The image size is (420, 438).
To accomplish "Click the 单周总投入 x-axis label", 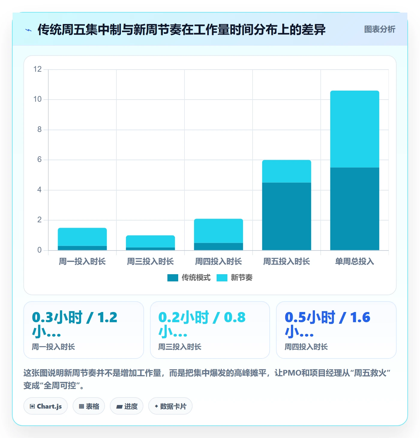I will (355, 262).
